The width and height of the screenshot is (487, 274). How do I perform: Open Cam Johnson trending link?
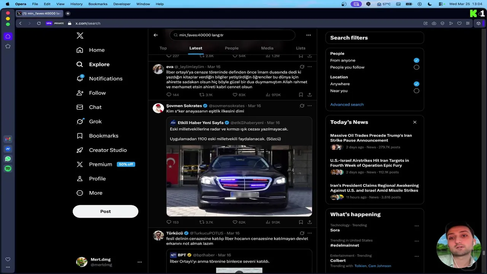pos(380,266)
